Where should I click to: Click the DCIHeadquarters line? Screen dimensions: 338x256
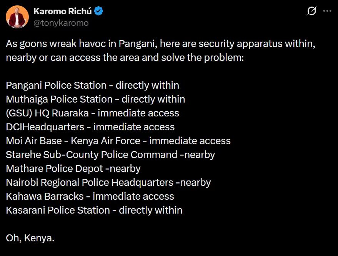(x=90, y=127)
